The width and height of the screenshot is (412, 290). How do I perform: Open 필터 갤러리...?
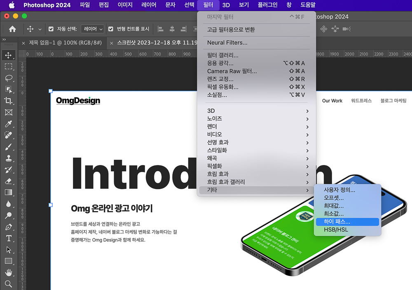[x=256, y=56]
